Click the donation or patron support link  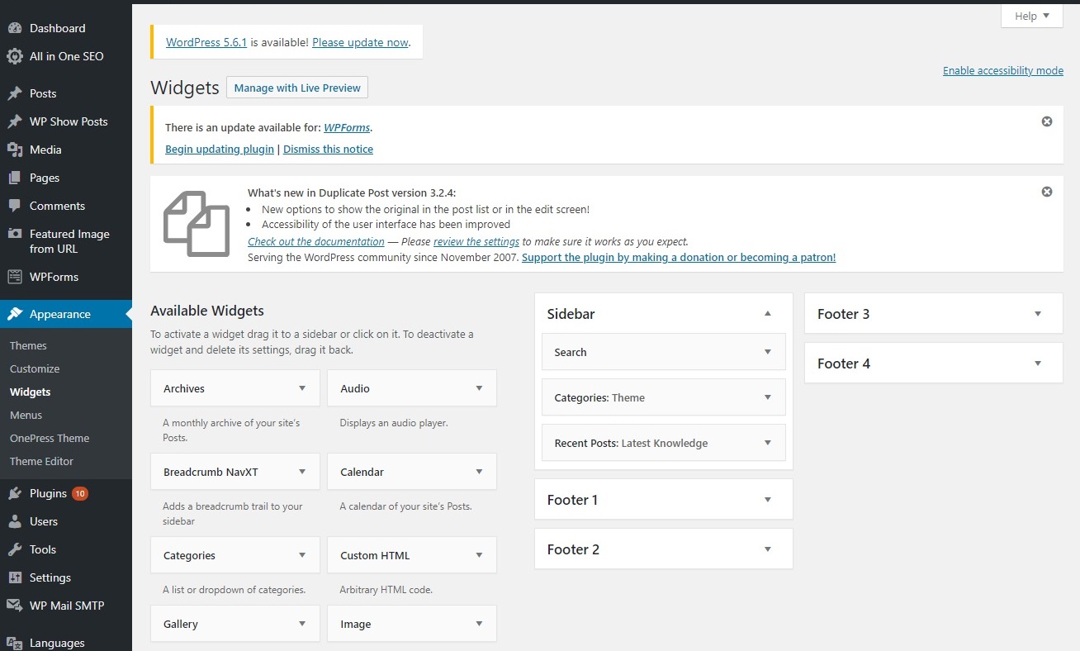(679, 257)
